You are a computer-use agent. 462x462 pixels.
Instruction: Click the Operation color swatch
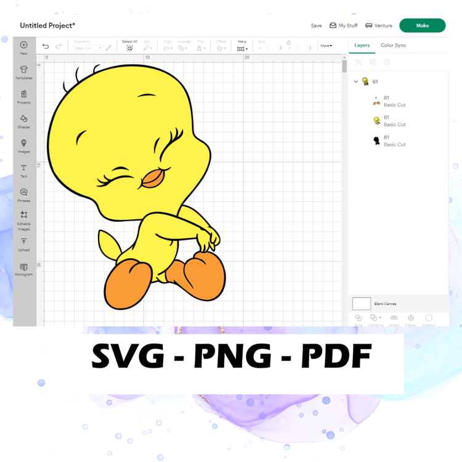click(x=108, y=48)
